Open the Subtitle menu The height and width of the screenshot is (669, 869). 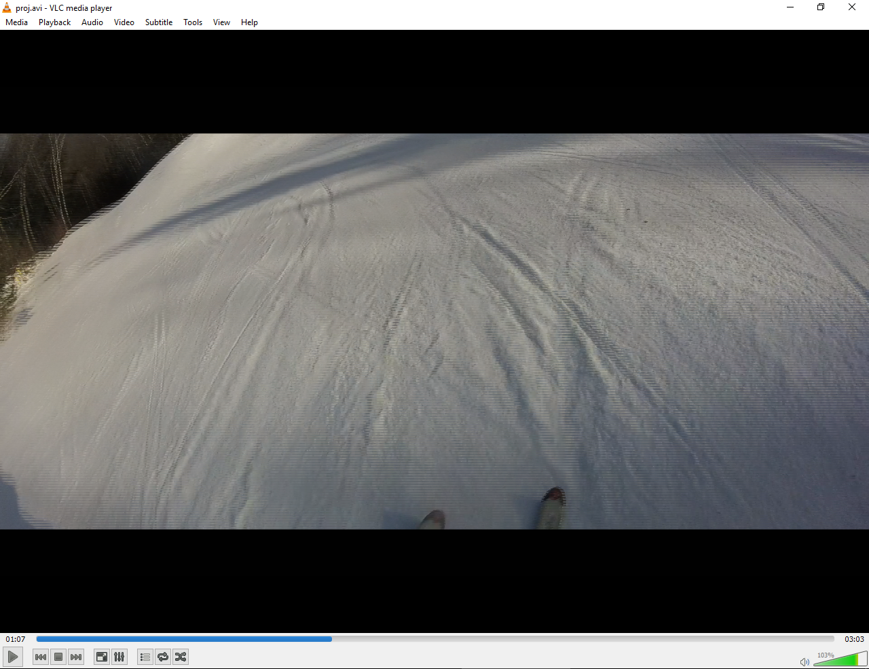[159, 22]
